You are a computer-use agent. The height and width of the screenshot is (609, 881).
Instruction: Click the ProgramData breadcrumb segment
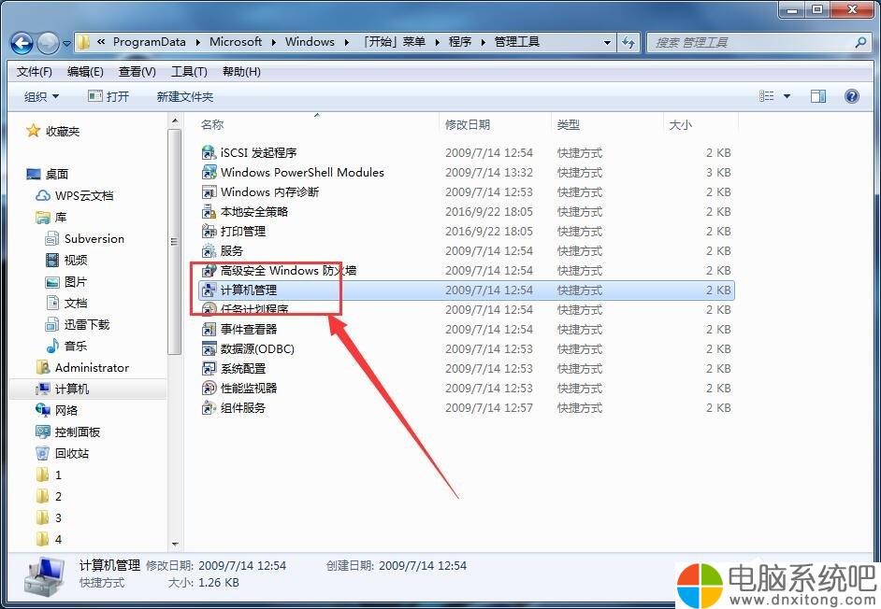pos(149,42)
